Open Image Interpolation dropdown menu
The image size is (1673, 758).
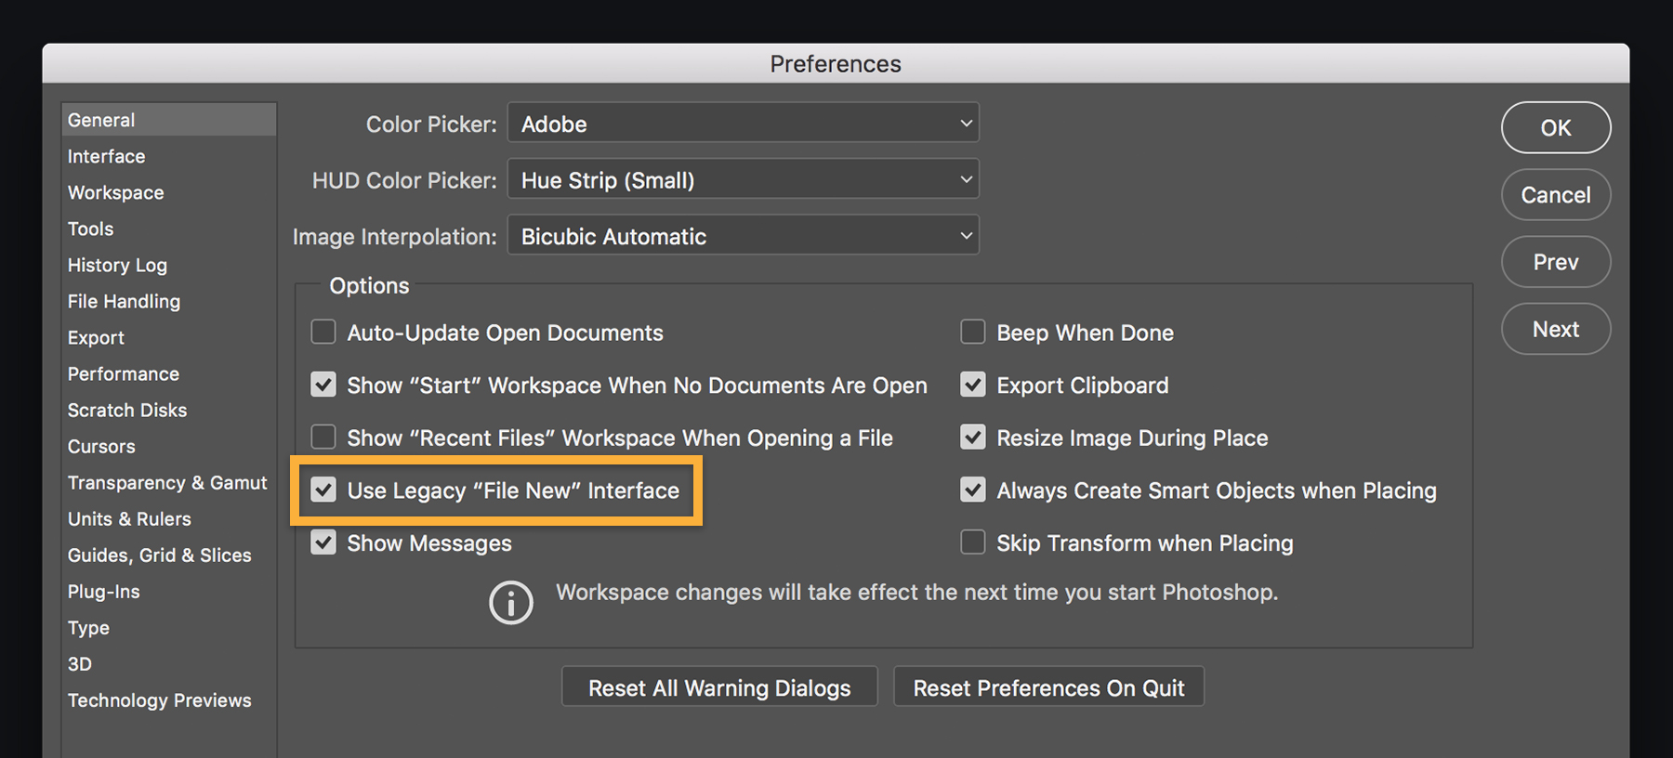(743, 236)
